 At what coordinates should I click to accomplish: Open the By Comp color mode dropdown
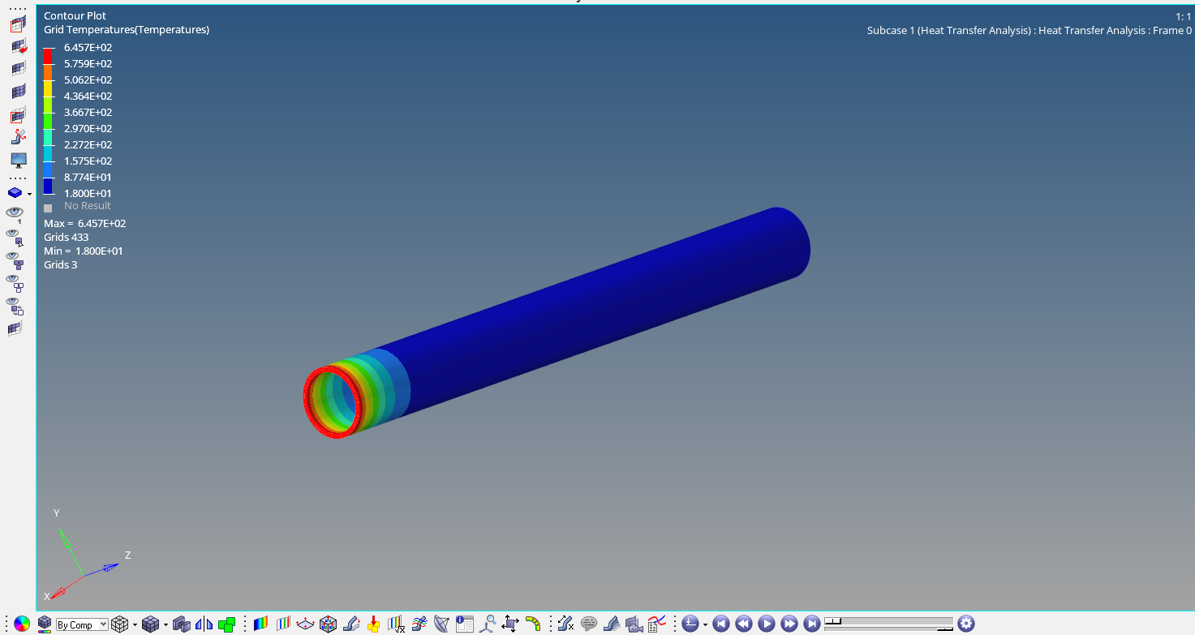tap(81, 624)
